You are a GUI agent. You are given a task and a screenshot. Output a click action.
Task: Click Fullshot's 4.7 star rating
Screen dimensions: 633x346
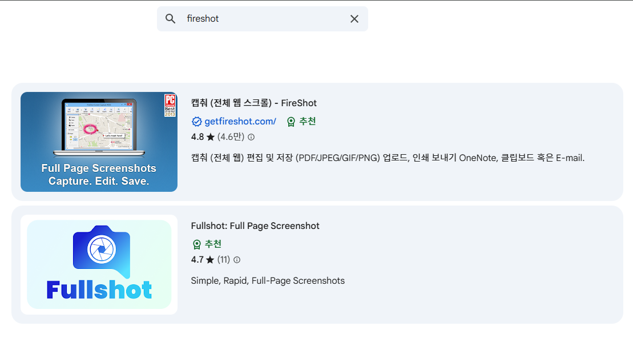[203, 260]
